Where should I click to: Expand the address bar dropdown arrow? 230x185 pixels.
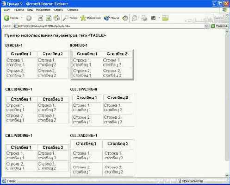click(x=206, y=26)
